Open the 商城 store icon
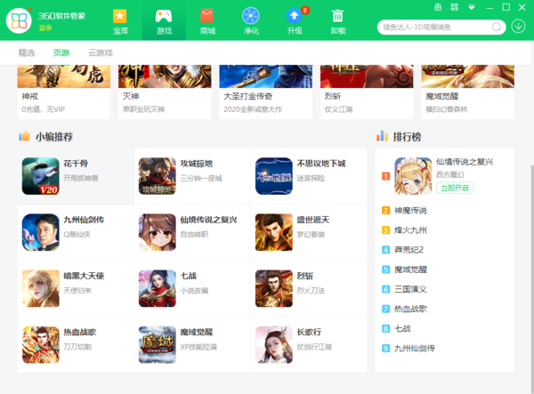The image size is (534, 394). click(207, 16)
